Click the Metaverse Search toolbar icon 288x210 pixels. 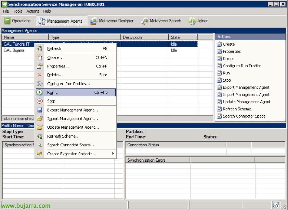point(145,21)
